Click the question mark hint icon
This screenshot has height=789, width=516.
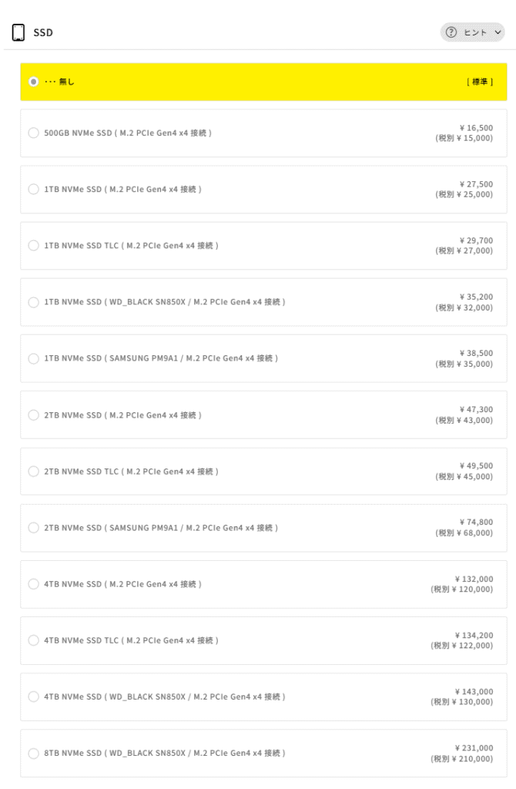(450, 32)
